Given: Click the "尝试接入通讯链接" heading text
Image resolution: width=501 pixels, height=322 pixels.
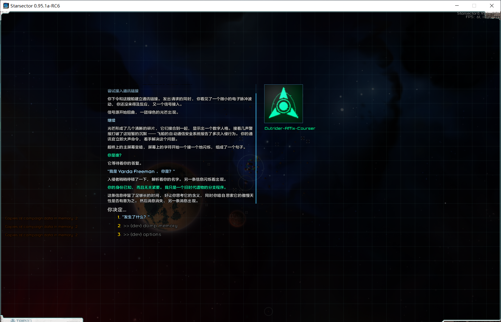Looking at the screenshot, I should (123, 91).
